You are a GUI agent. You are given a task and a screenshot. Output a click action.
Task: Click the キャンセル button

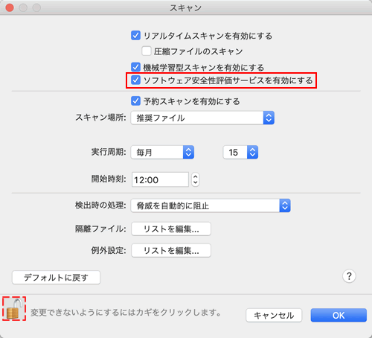tap(274, 315)
